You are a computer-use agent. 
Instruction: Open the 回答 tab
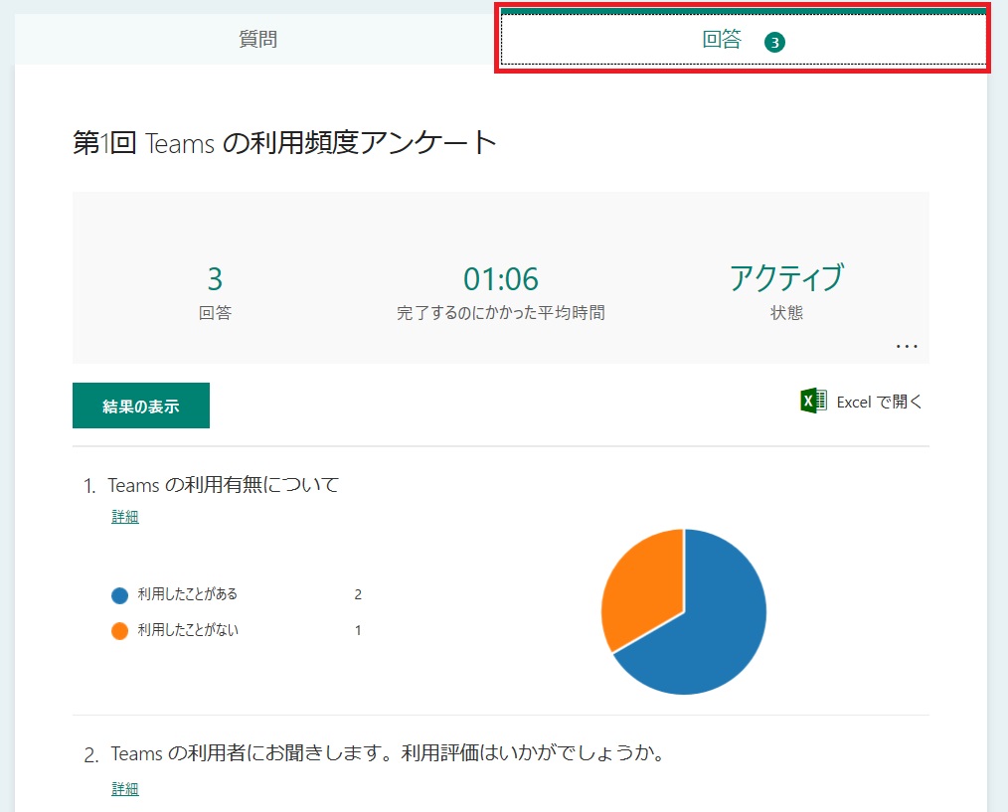[744, 40]
